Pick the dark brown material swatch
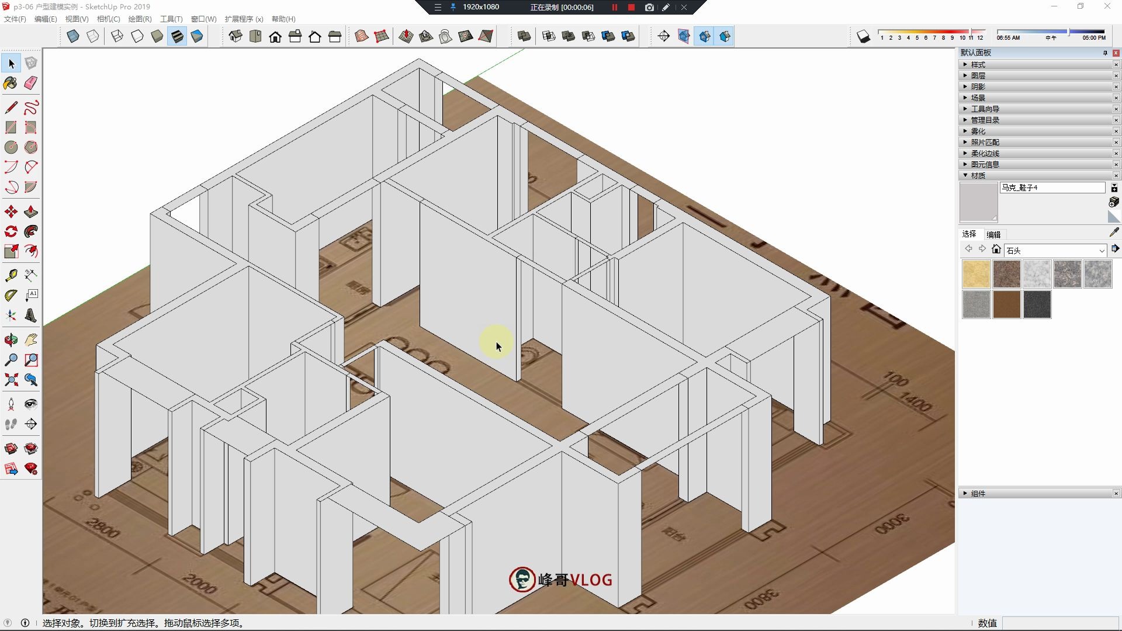The image size is (1122, 631). (1007, 304)
